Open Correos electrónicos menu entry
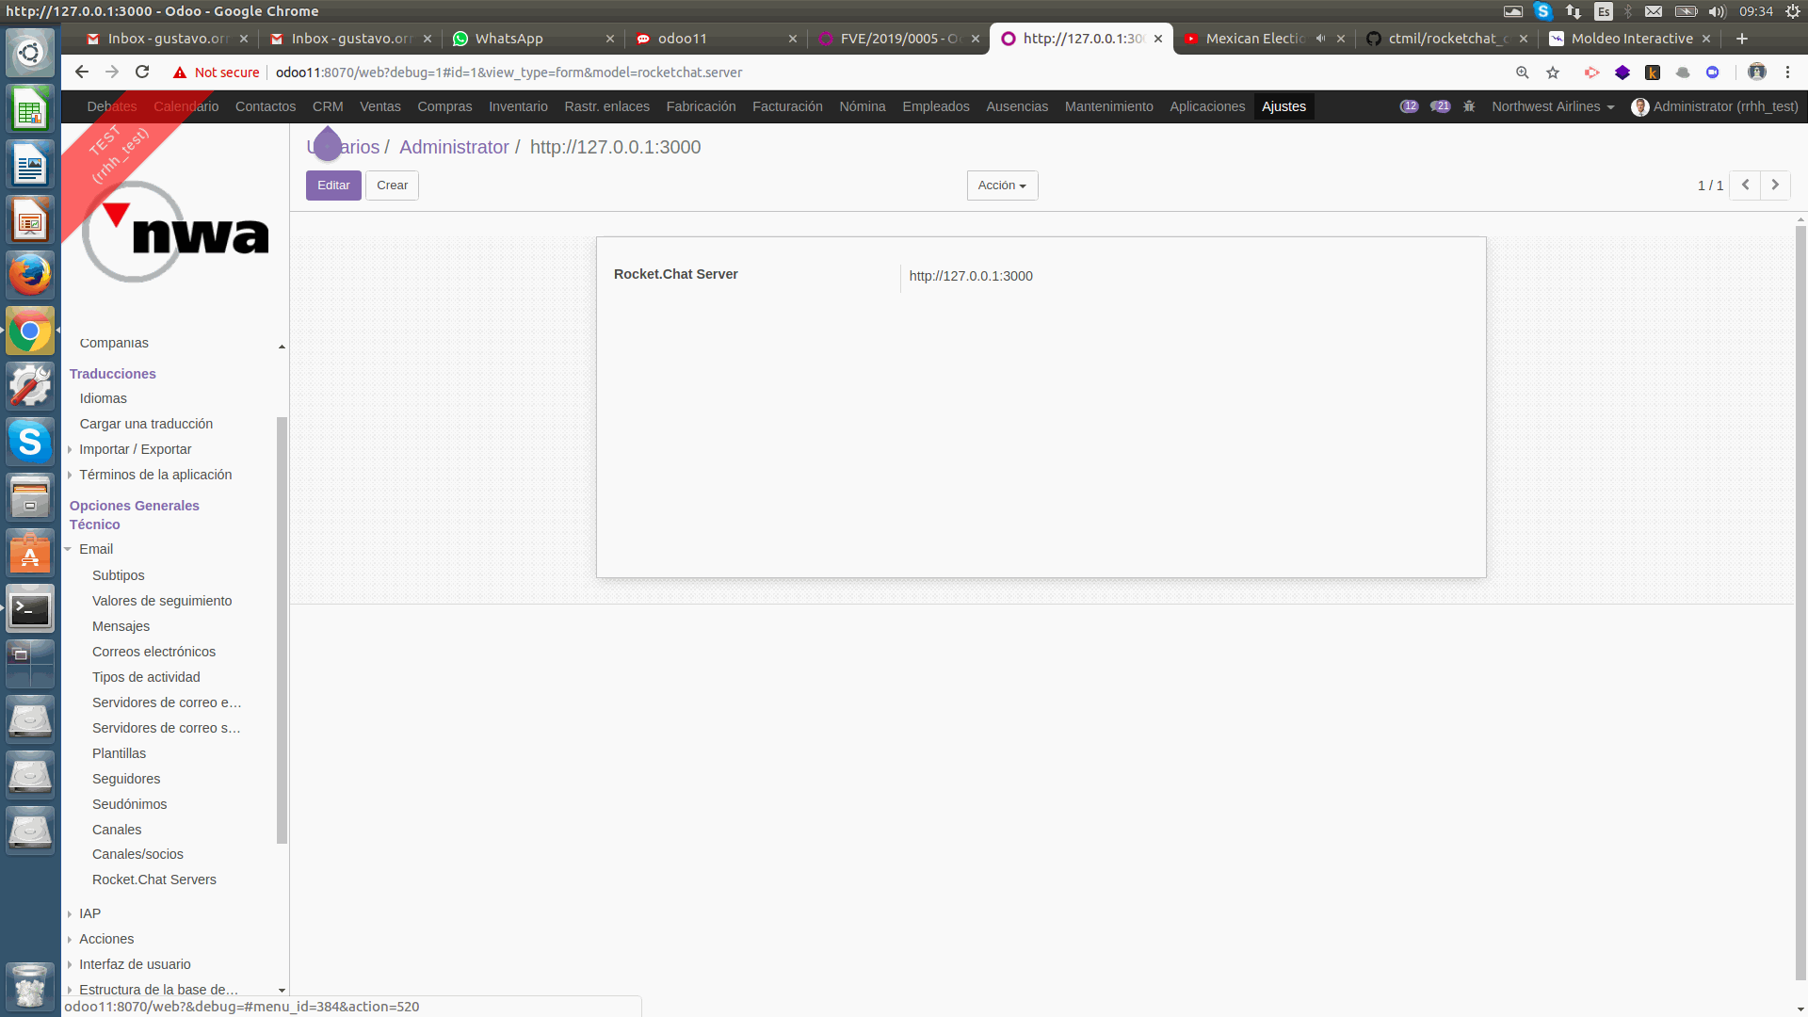1808x1017 pixels. [153, 652]
